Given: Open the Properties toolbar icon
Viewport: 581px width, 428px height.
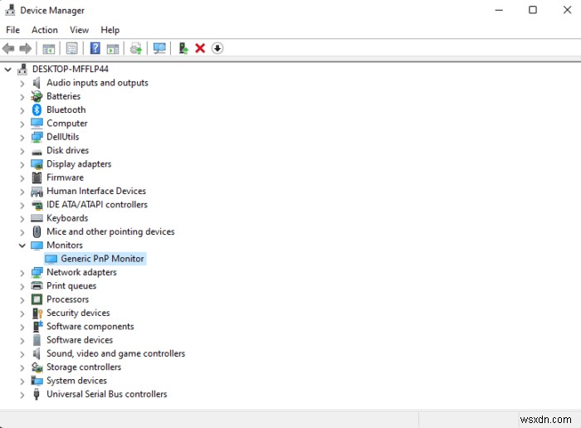Looking at the screenshot, I should 71,48.
